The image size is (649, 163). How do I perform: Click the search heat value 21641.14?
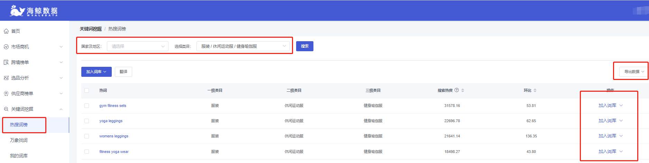[452, 136]
